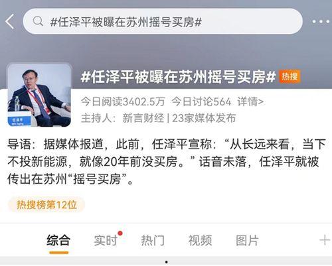Tap the red dot on 实时 tab

[120, 233]
